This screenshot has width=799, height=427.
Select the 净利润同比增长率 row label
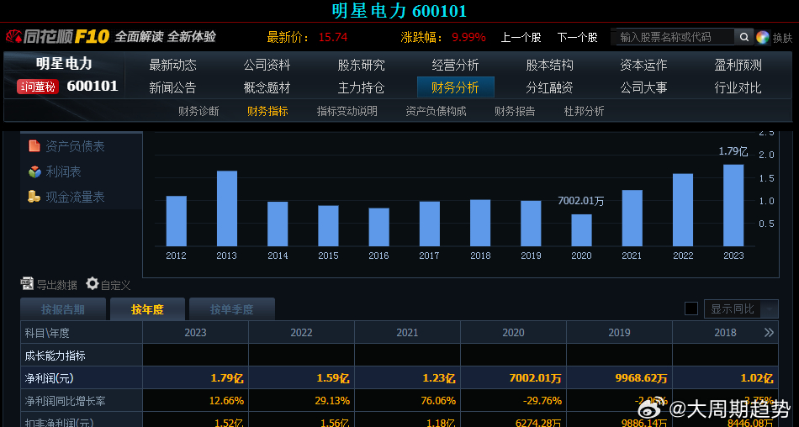(x=66, y=401)
